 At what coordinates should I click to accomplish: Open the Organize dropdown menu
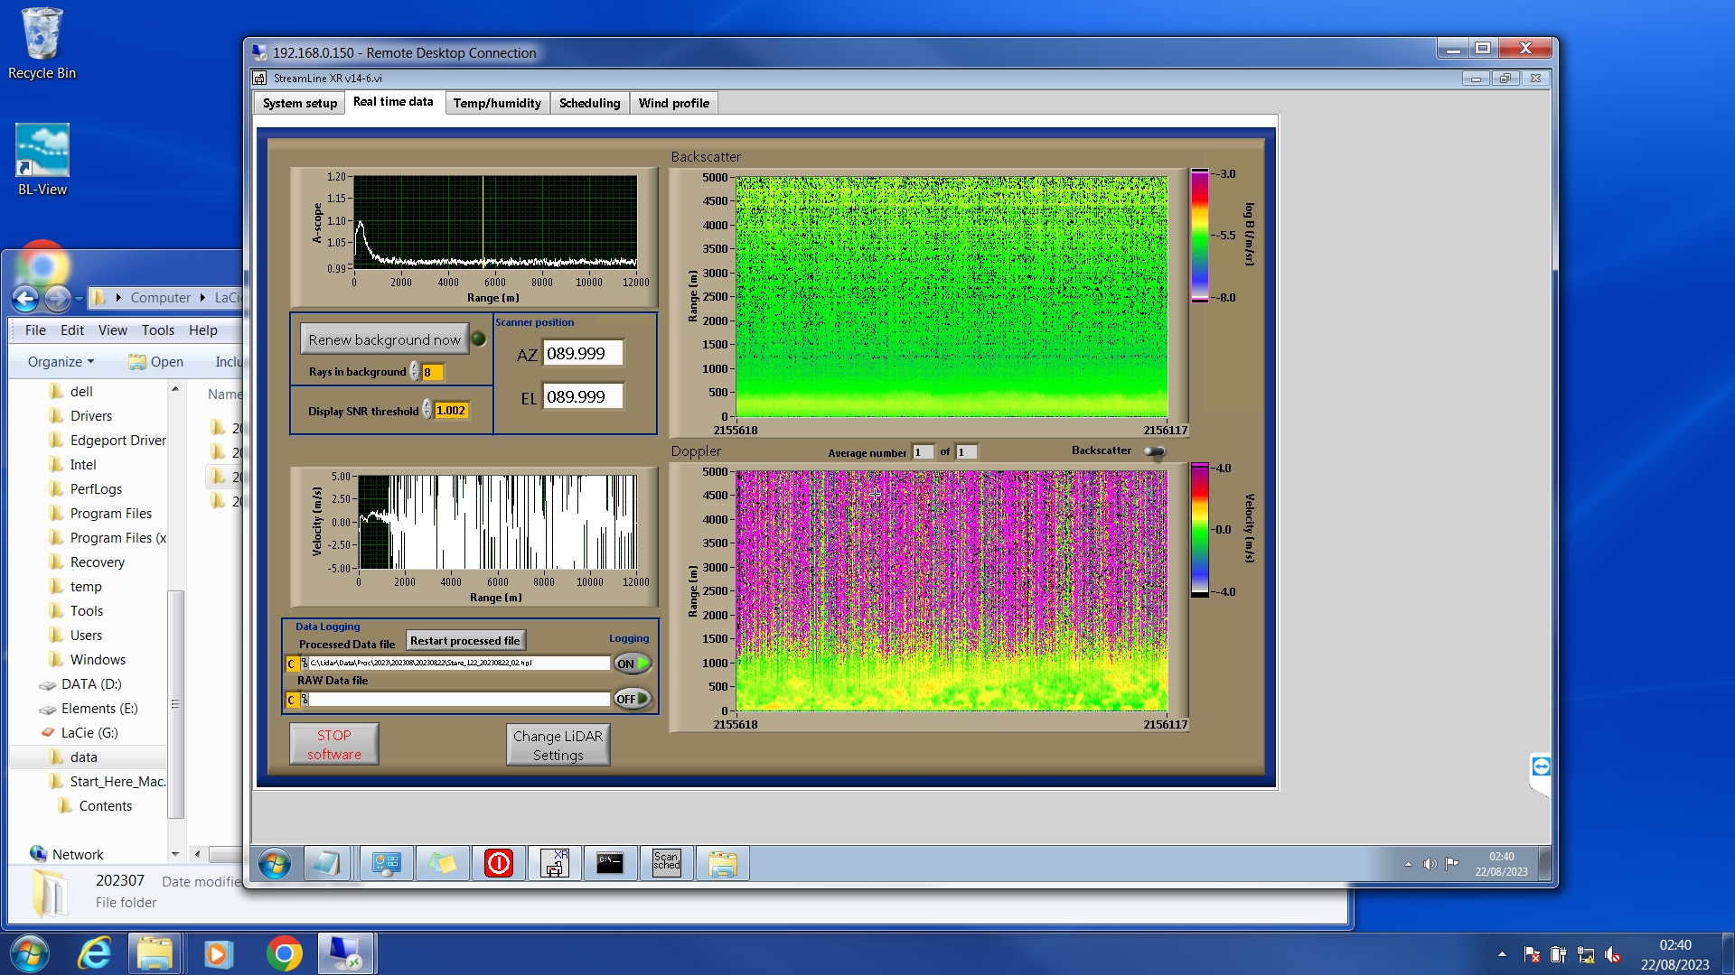pos(61,361)
